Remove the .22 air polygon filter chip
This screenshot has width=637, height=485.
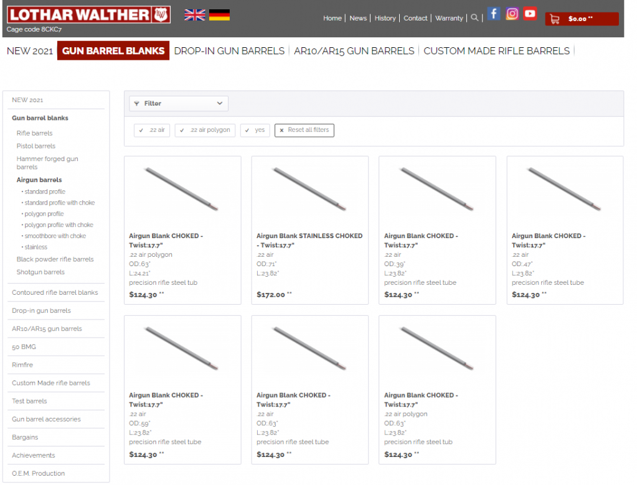(205, 130)
